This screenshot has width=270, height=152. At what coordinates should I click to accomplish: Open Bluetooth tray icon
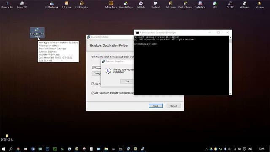click(225, 149)
